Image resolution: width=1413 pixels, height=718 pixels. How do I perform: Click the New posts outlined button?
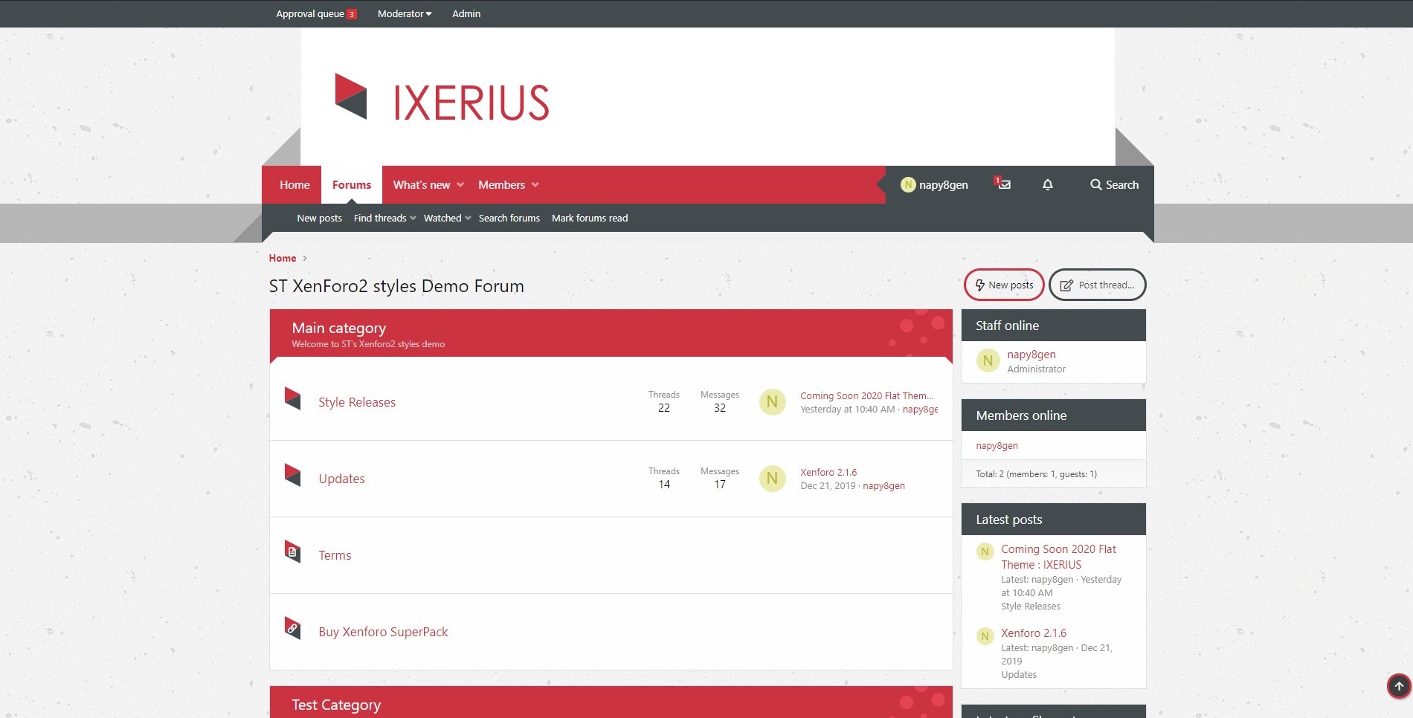[1004, 285]
